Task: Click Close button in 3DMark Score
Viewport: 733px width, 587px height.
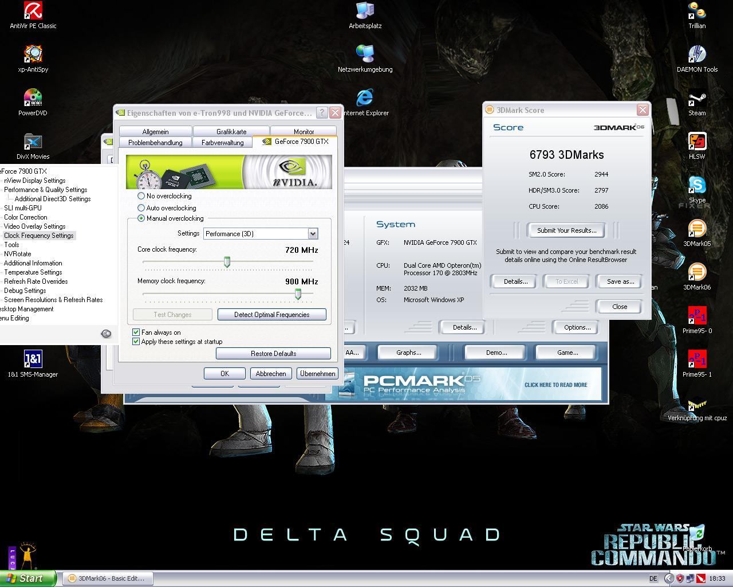Action: (620, 307)
